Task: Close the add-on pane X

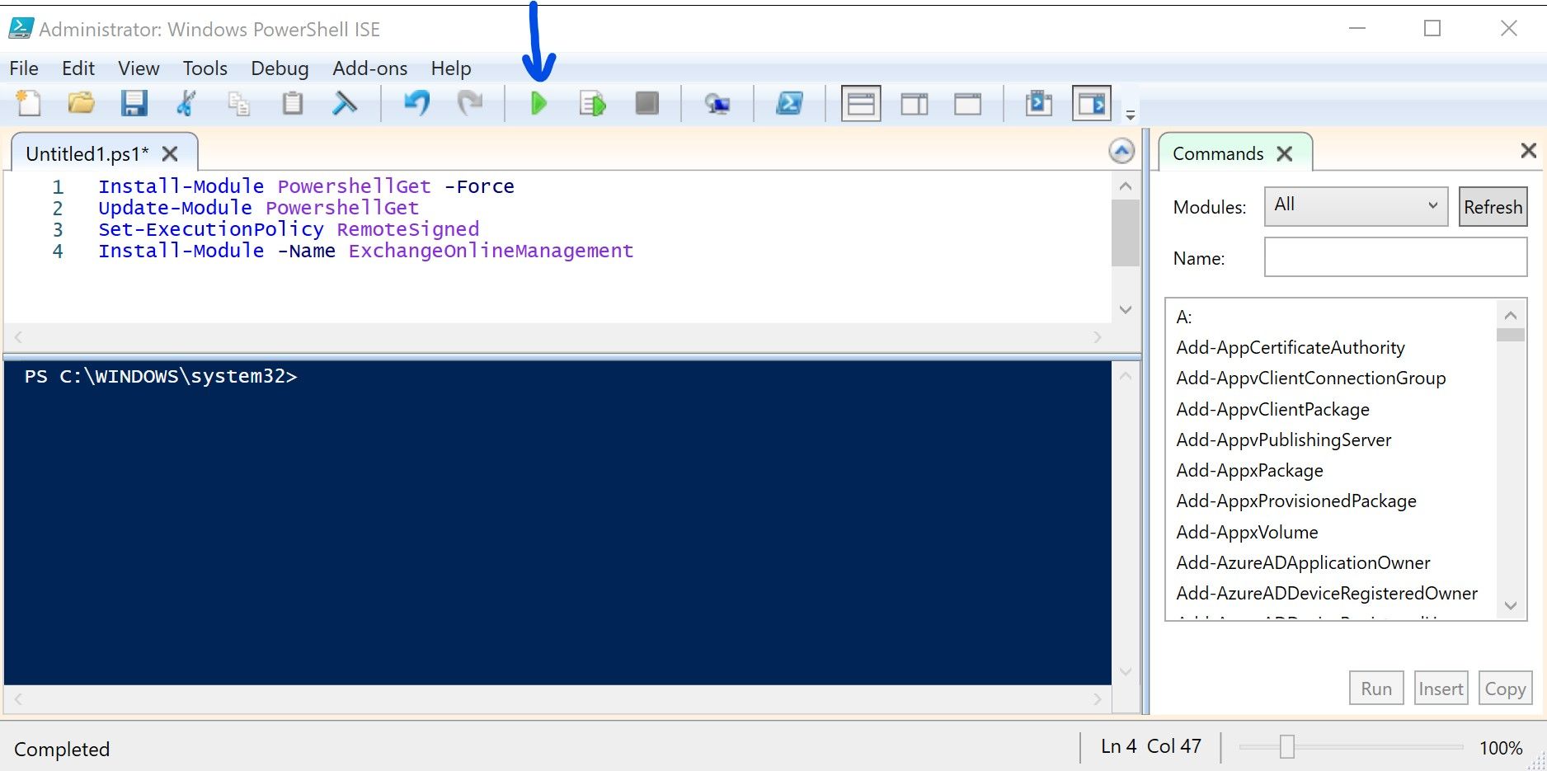Action: click(x=1528, y=150)
